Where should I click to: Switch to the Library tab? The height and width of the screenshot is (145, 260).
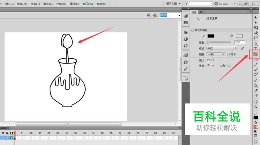click(x=201, y=12)
